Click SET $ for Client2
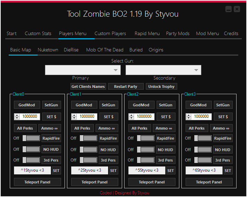Viewport: 247px width, 197px height. click(166, 116)
